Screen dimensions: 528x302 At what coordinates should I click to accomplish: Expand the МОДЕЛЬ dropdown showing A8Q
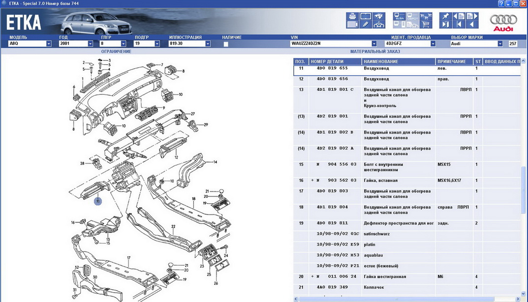tap(49, 44)
